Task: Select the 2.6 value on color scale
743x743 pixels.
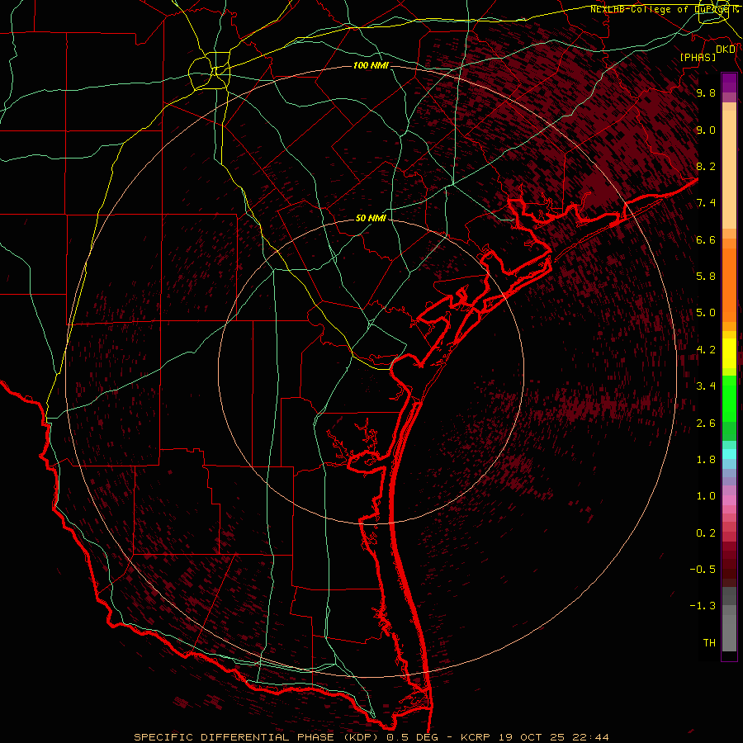Action: (x=706, y=424)
